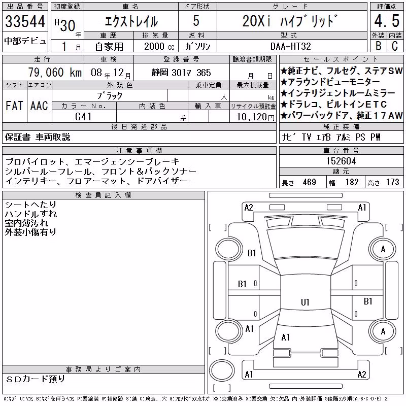Image resolution: width=406 pixels, height=406 pixels.
Task: Click the model code DAA-HT32
Action: click(290, 47)
